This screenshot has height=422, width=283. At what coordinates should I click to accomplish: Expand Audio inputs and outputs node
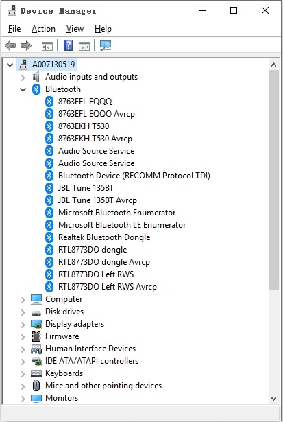click(x=23, y=78)
